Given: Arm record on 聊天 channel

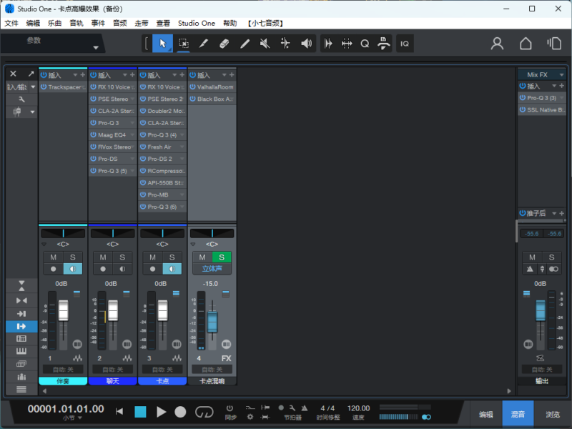Looking at the screenshot, I should tap(103, 269).
